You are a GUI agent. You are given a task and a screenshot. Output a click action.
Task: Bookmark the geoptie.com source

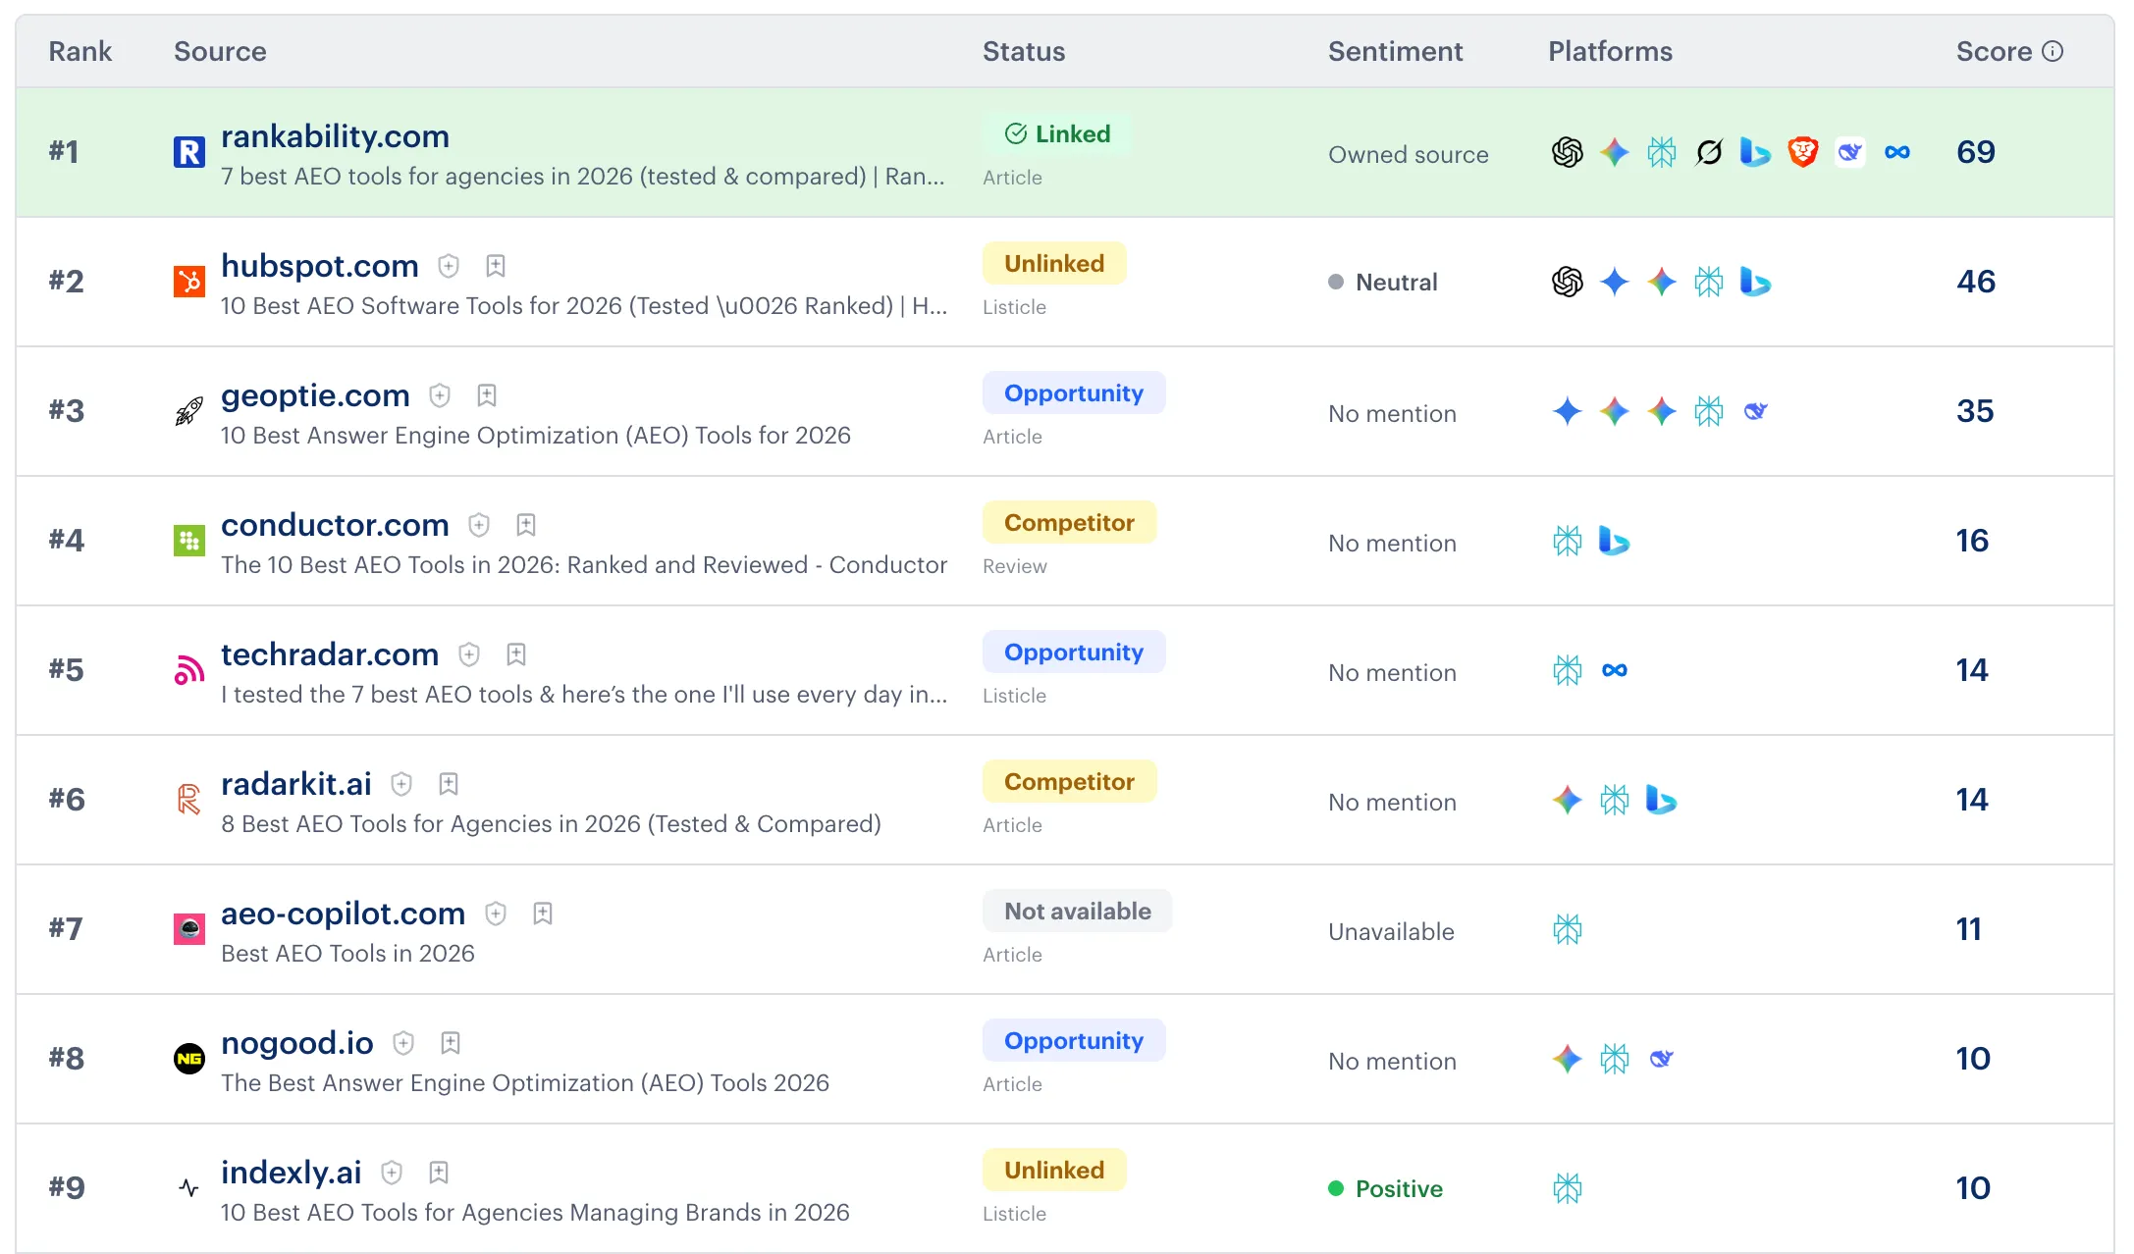[487, 395]
